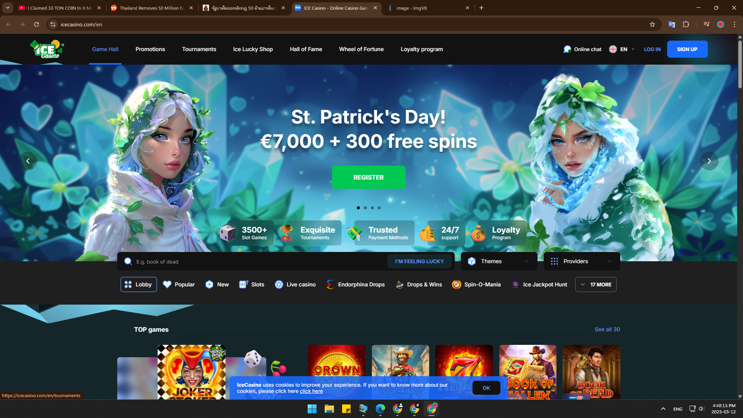Follow the cookie 'click here' link

(x=311, y=391)
